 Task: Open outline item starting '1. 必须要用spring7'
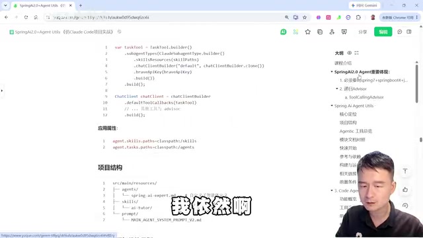point(373,80)
